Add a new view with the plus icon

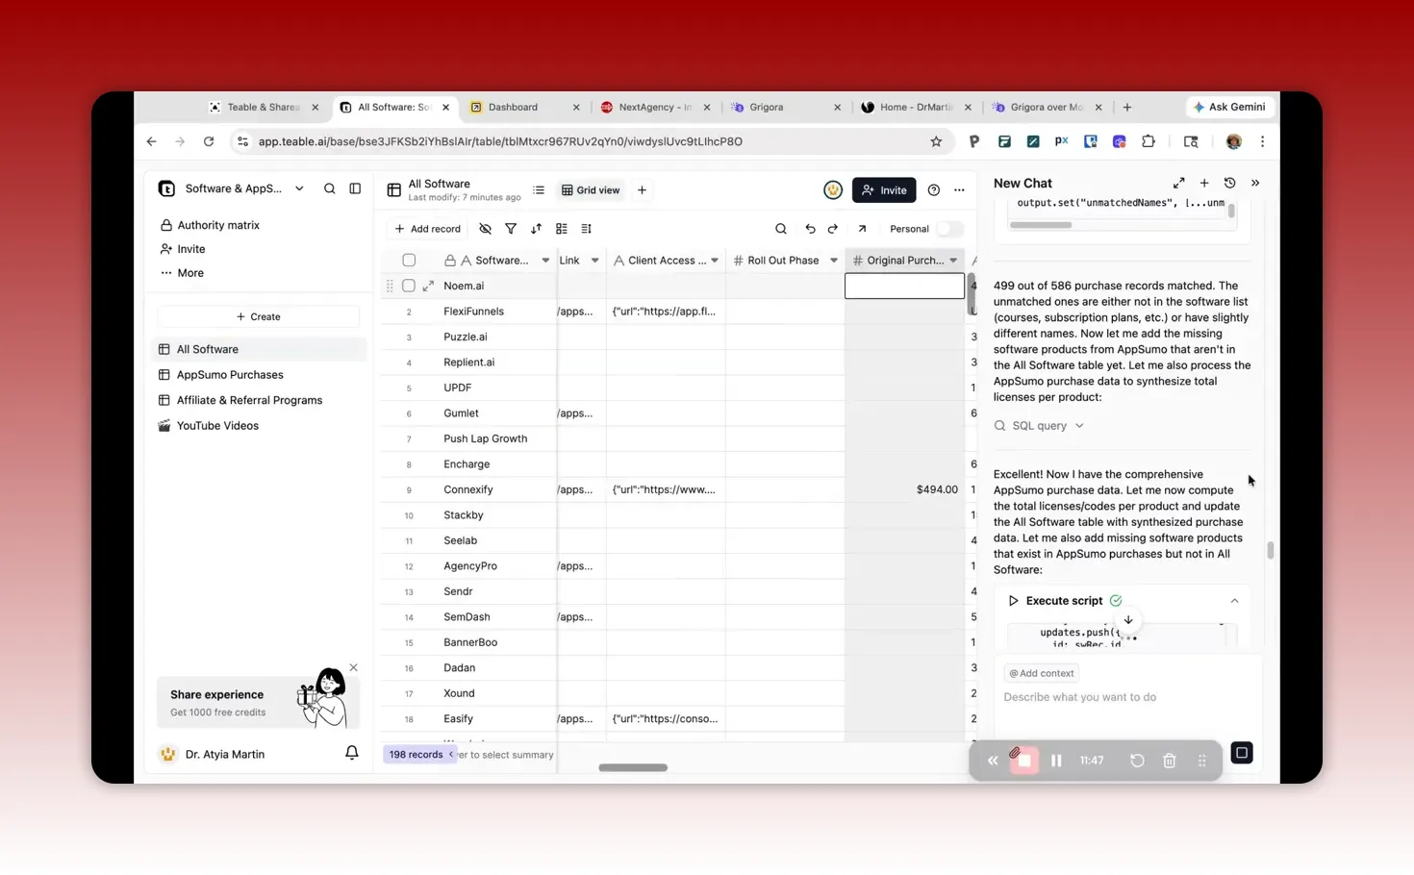tap(642, 190)
